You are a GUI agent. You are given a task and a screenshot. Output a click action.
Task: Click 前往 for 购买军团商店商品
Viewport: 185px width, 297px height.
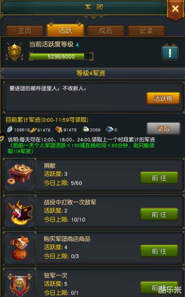(x=159, y=251)
